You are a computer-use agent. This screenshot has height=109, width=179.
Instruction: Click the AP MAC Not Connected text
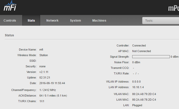tap(141, 51)
